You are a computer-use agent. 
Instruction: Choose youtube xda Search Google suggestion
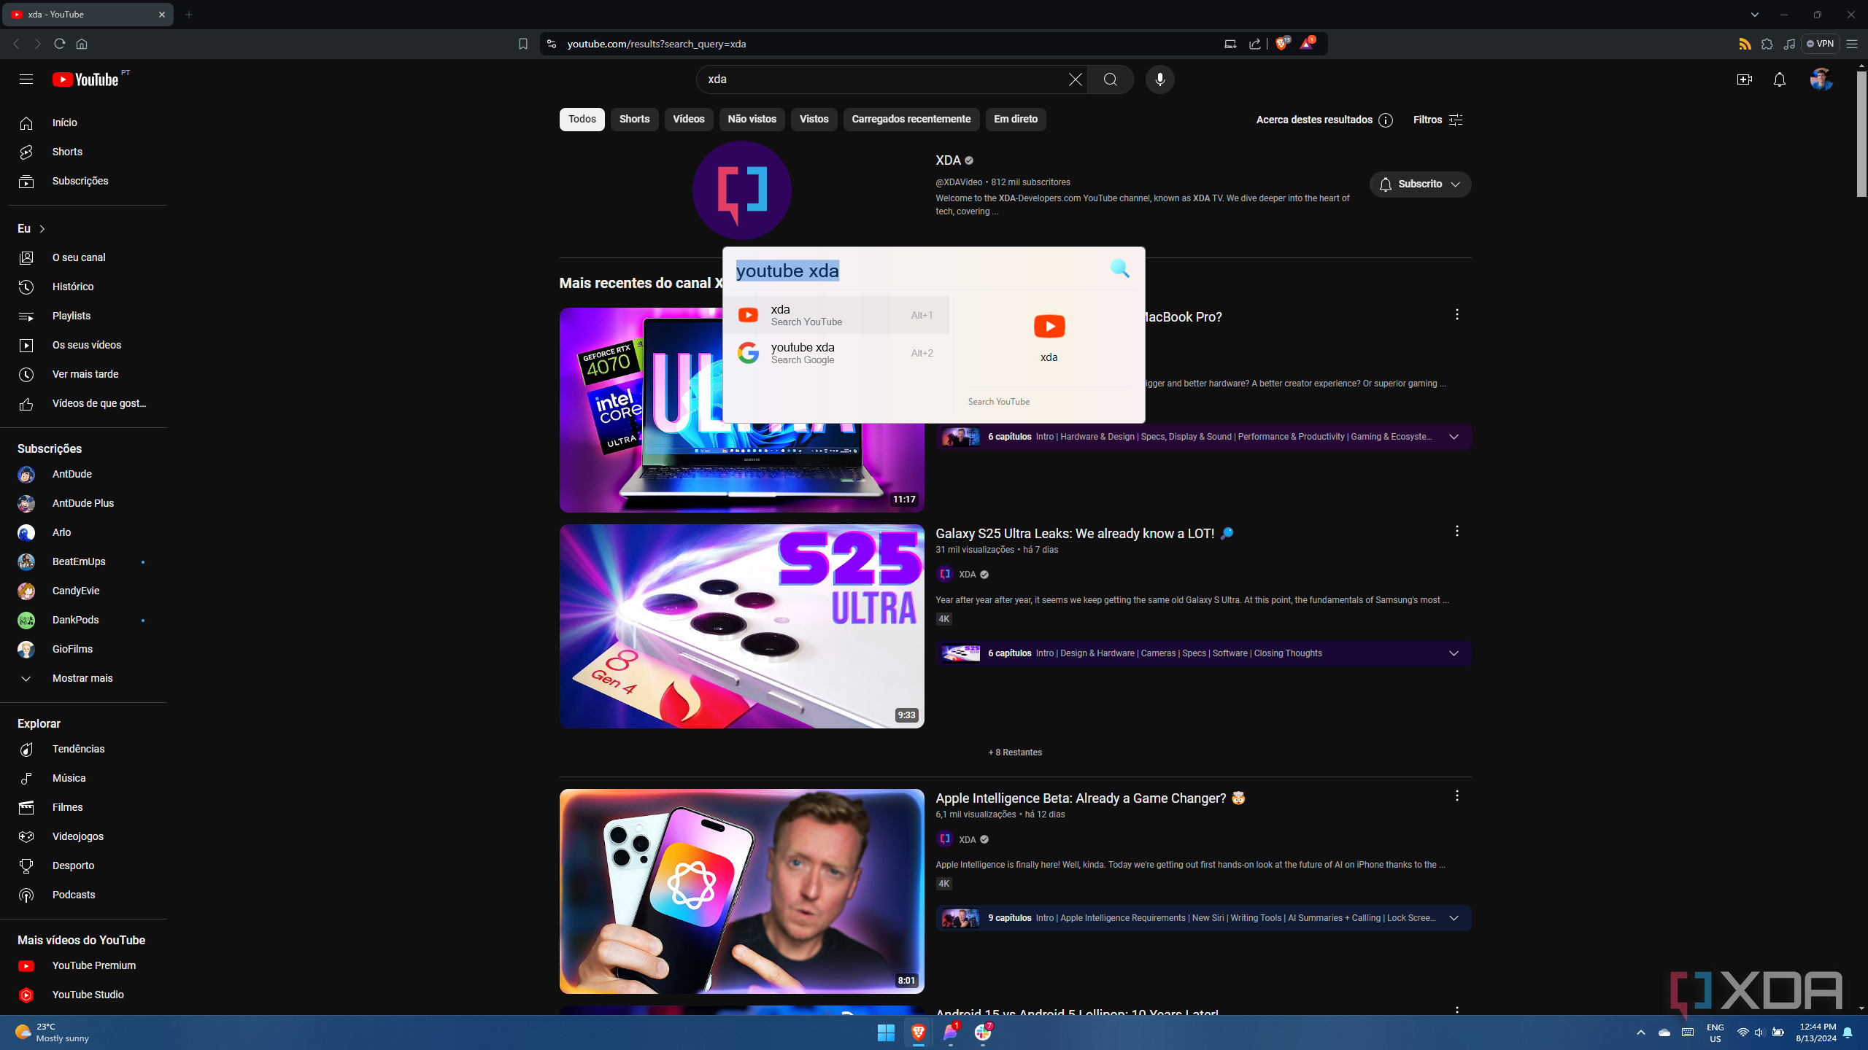pos(837,353)
